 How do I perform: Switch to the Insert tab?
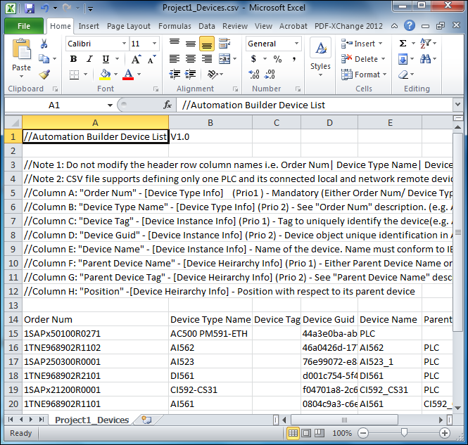point(89,26)
